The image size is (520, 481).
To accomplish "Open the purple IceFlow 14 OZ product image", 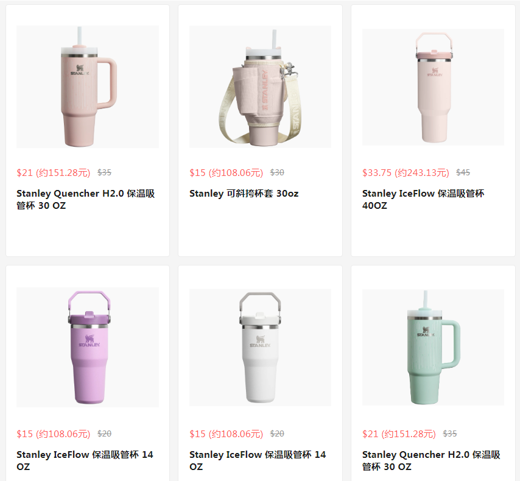I will pyautogui.click(x=88, y=347).
